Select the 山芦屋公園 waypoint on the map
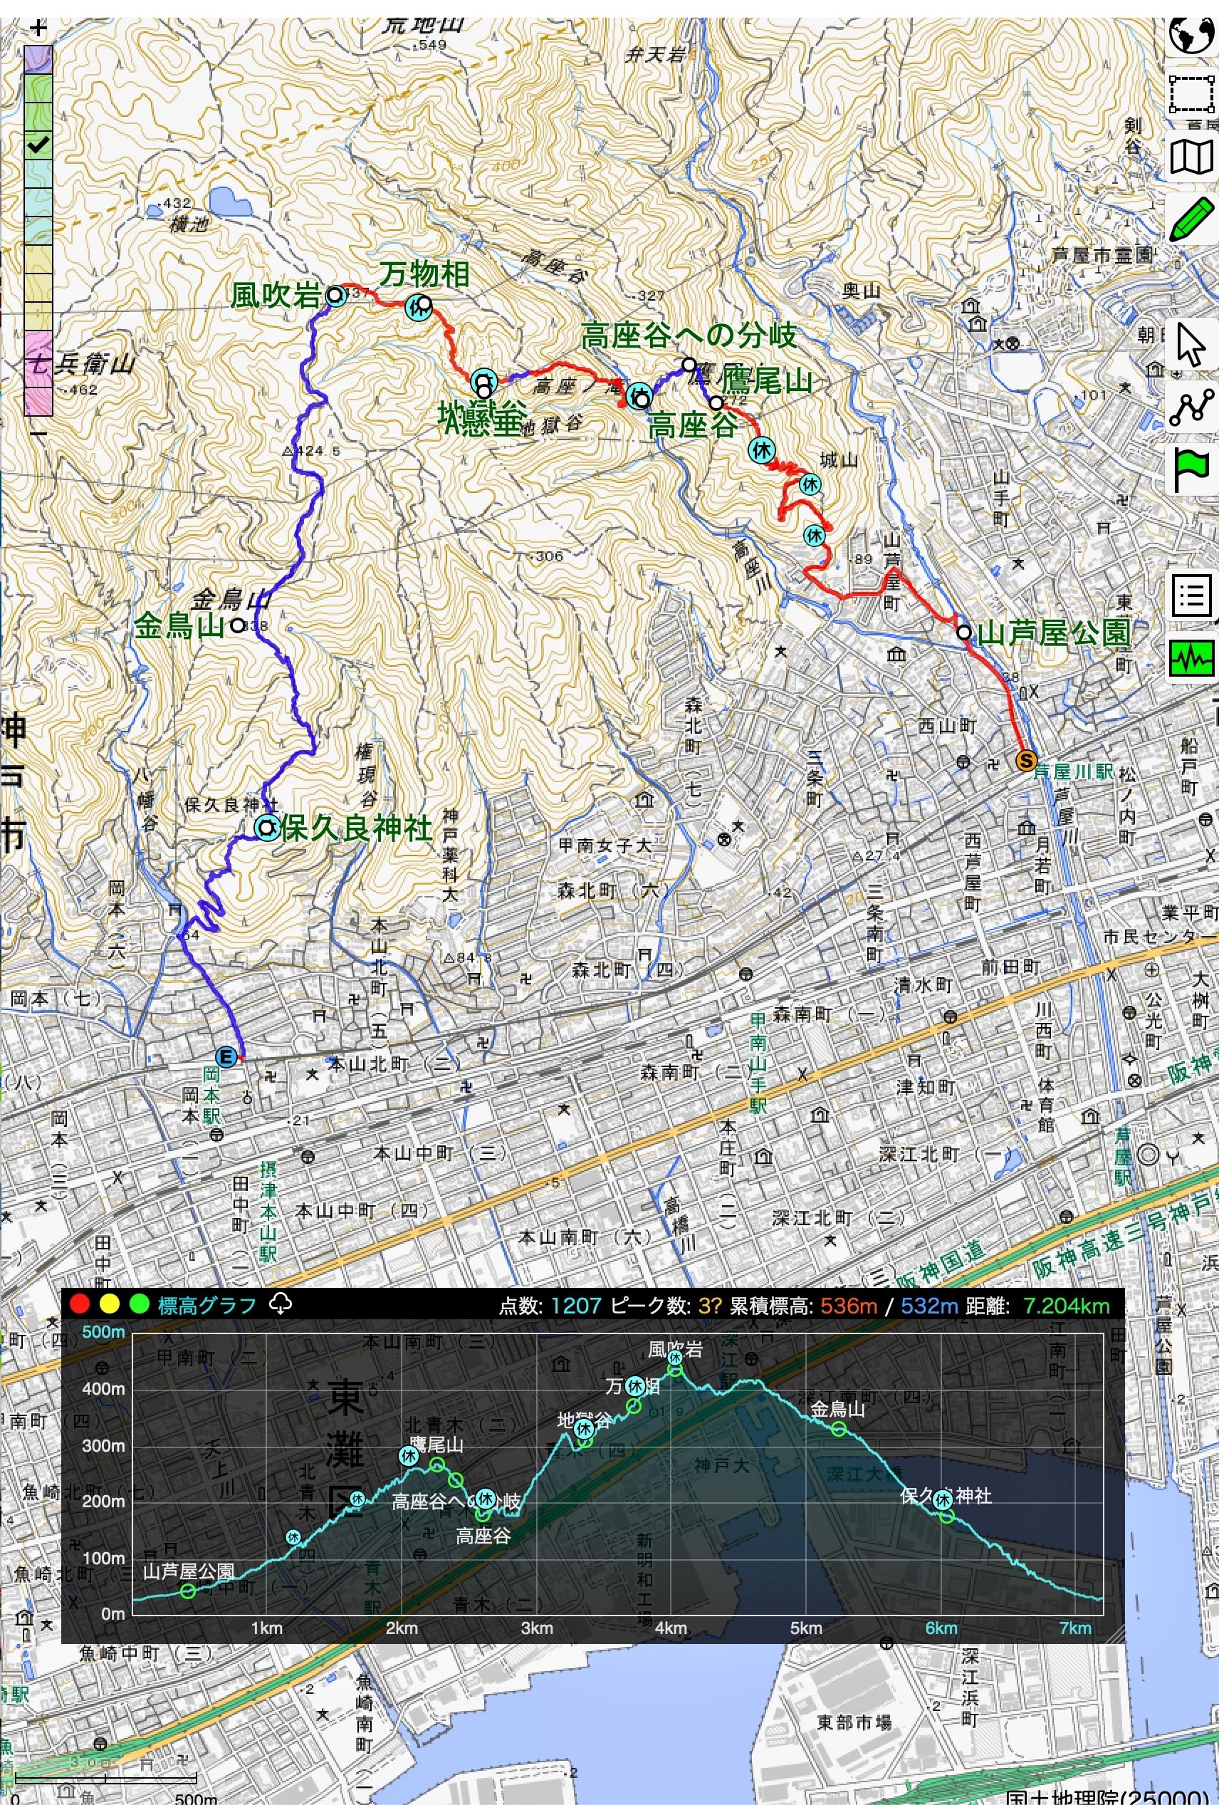The width and height of the screenshot is (1219, 1805). [x=963, y=633]
